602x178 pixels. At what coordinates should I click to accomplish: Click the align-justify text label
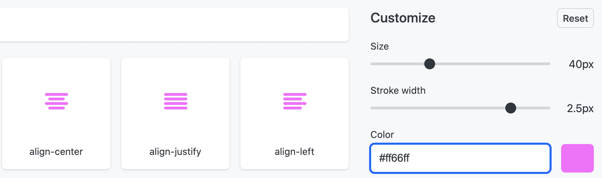coord(175,152)
